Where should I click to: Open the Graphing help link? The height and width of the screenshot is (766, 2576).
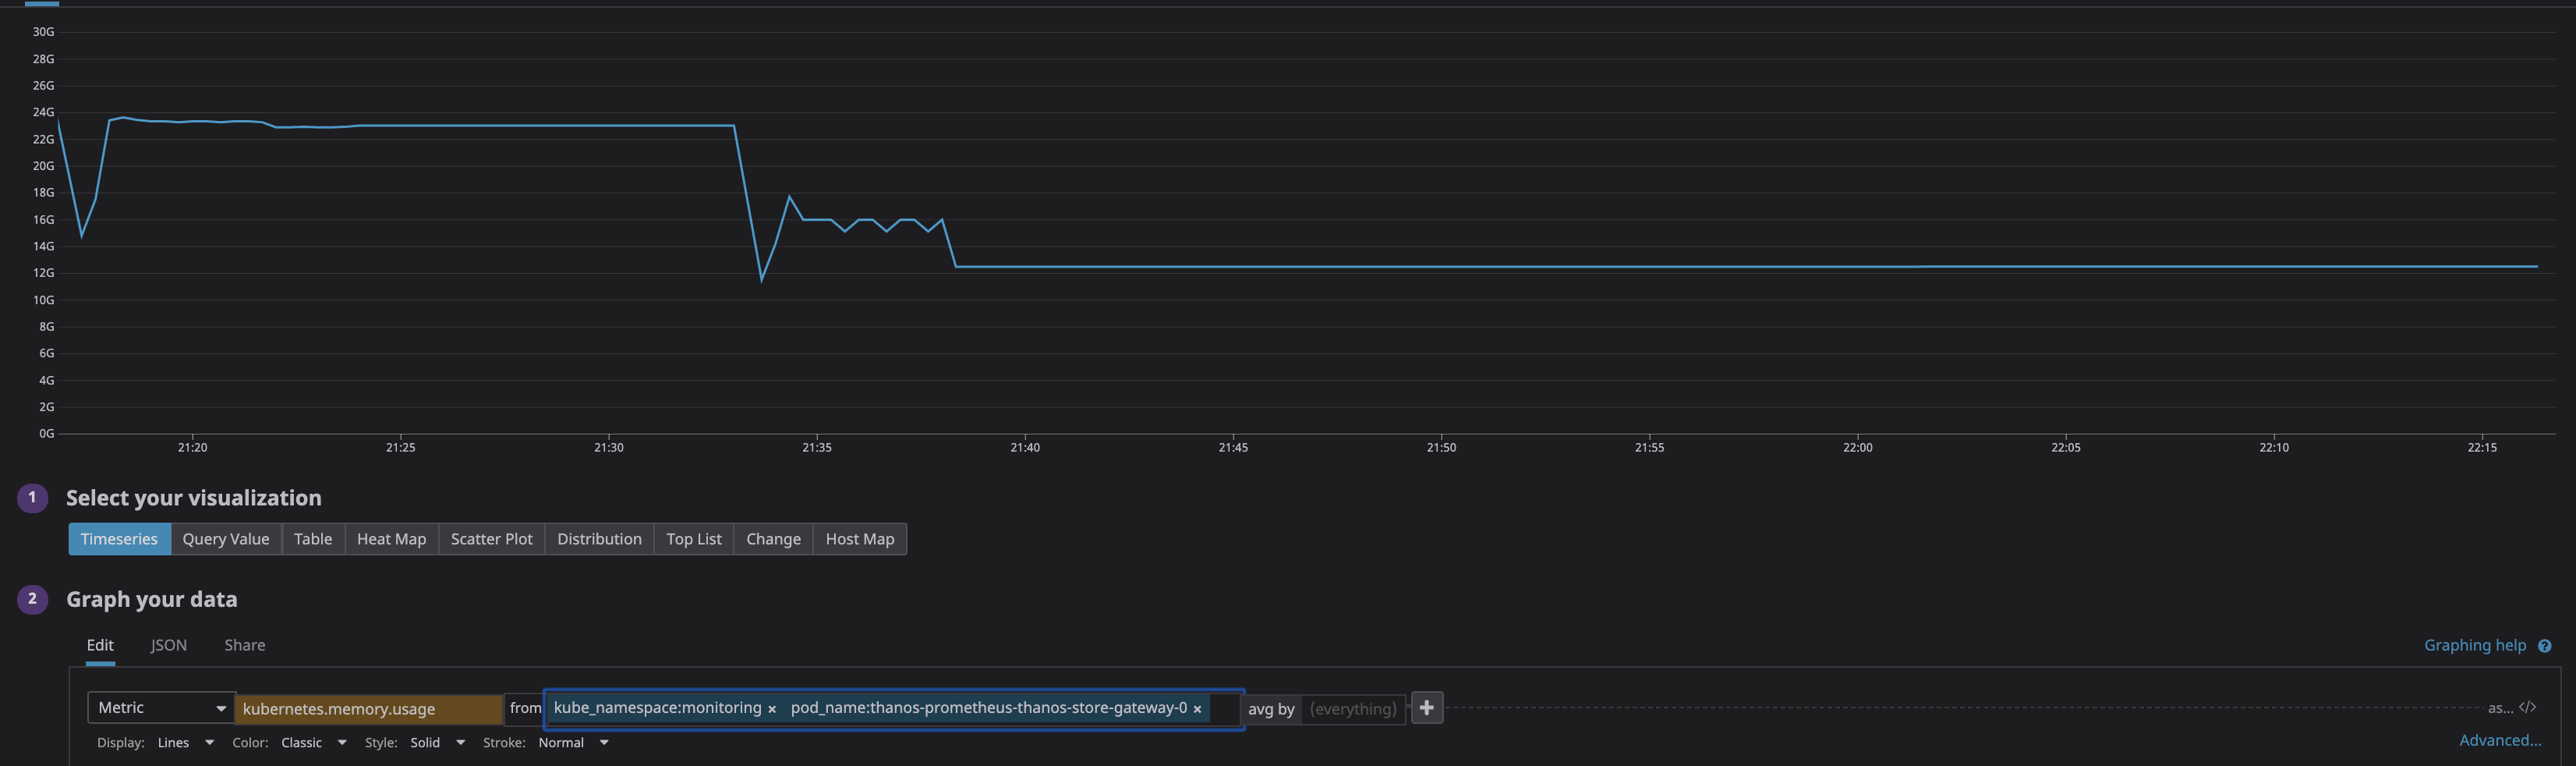coord(2475,646)
